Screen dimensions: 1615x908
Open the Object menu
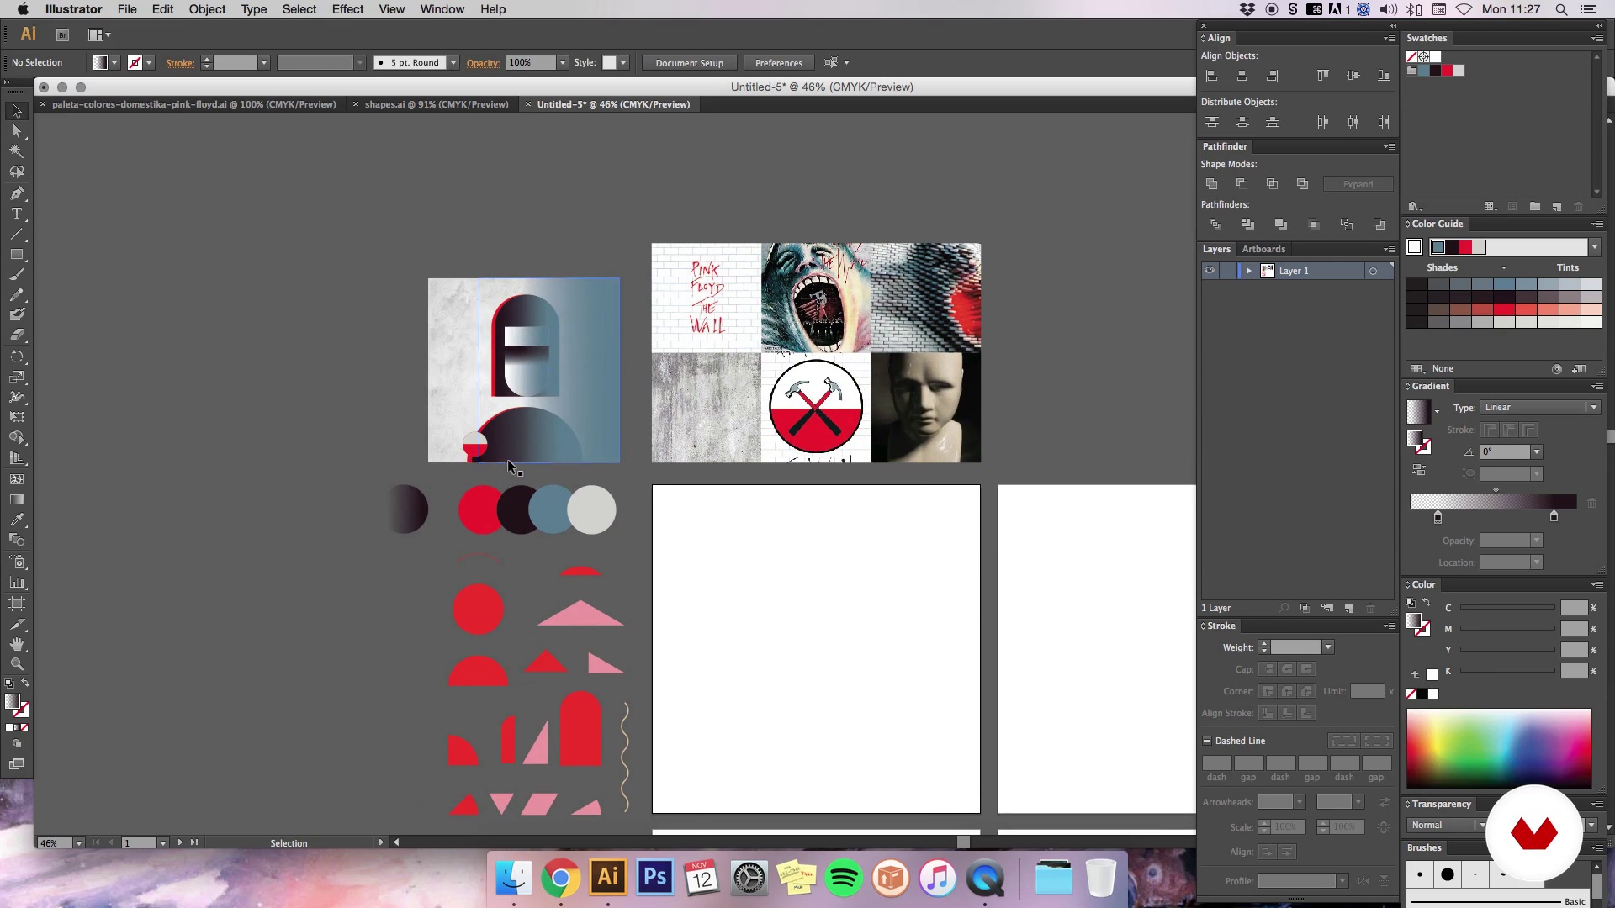pos(207,9)
